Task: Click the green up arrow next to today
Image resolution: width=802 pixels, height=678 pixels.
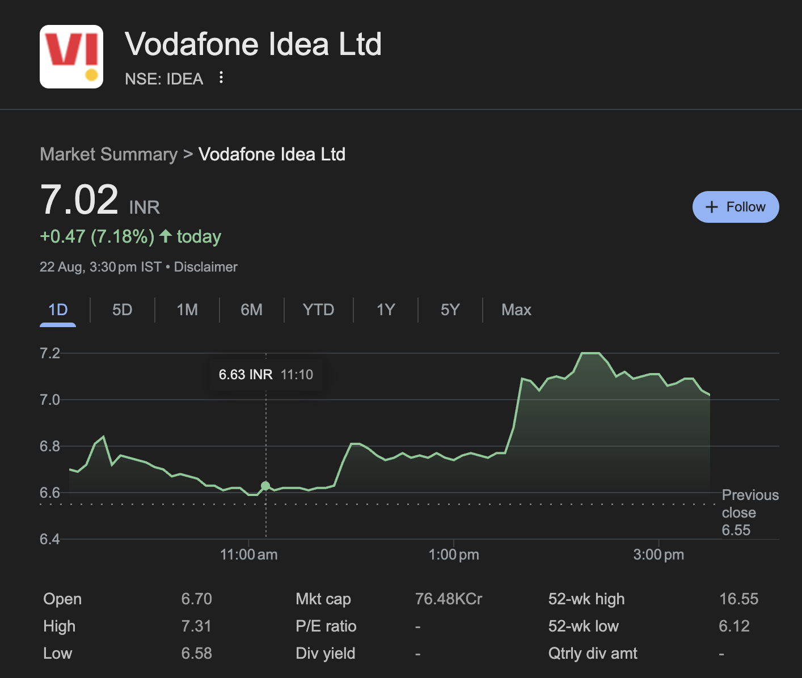Action: [x=166, y=236]
